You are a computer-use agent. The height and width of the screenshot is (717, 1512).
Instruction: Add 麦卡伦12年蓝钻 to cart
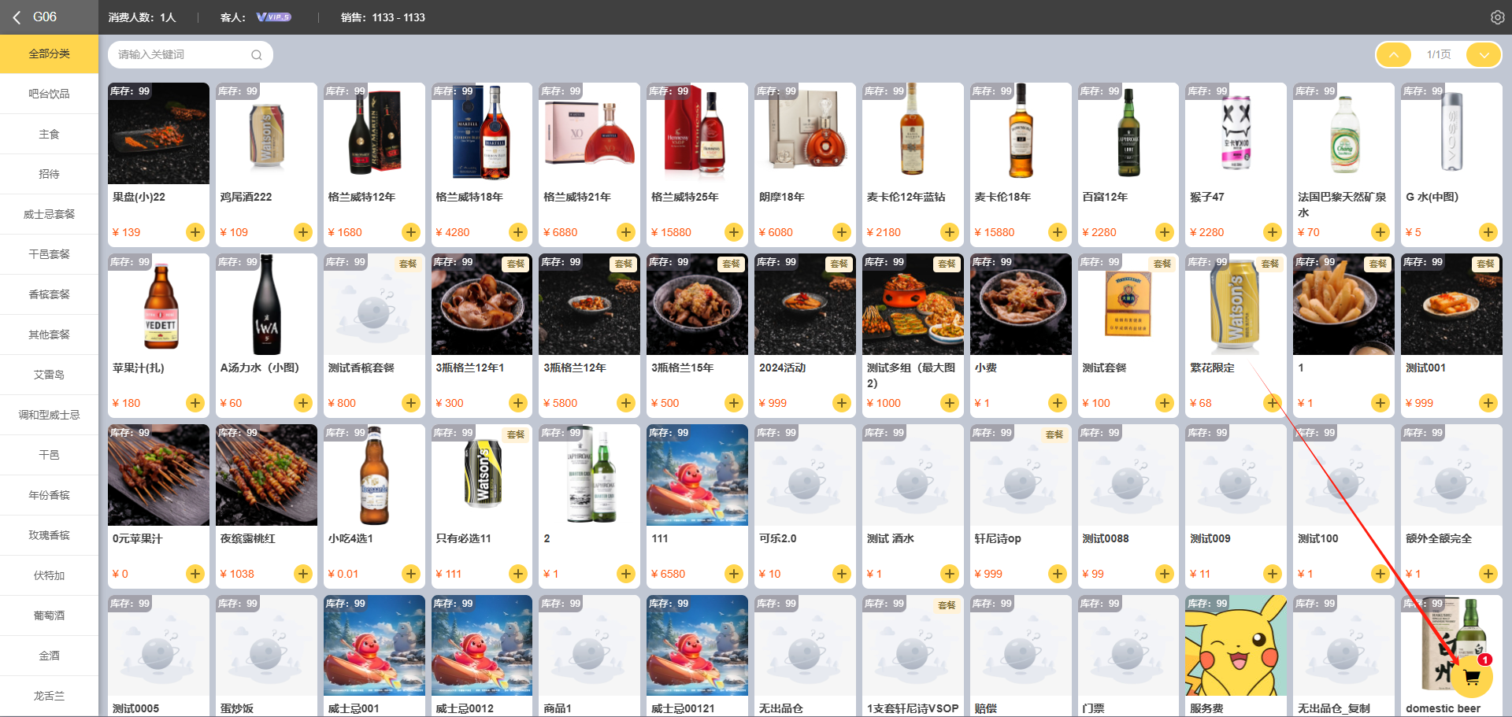(950, 232)
